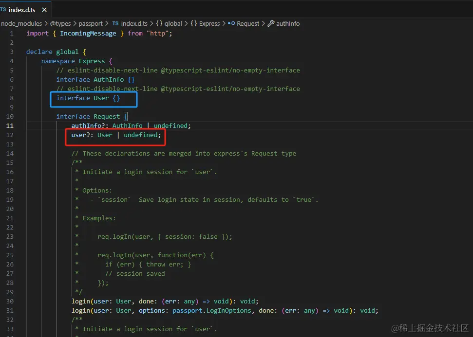Click the options parameter on line 31
The image size is (473, 337).
tap(151, 311)
